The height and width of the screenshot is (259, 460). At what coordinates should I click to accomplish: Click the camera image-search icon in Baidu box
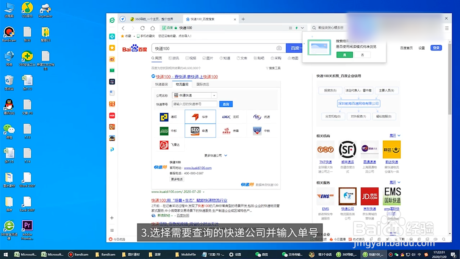click(x=279, y=48)
